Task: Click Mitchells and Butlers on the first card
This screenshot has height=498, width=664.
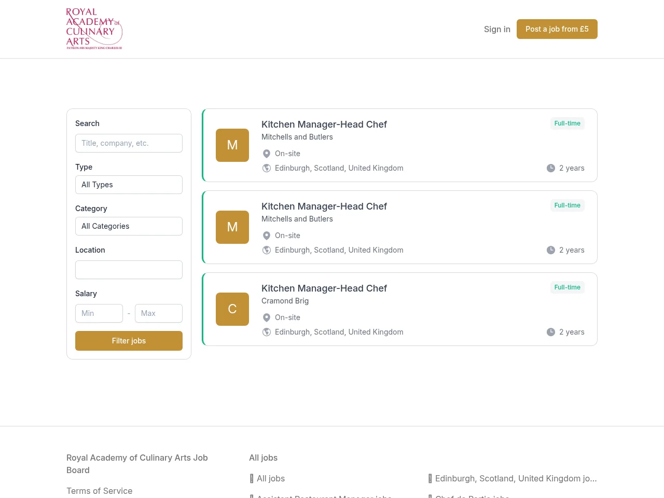Action: pos(297,137)
